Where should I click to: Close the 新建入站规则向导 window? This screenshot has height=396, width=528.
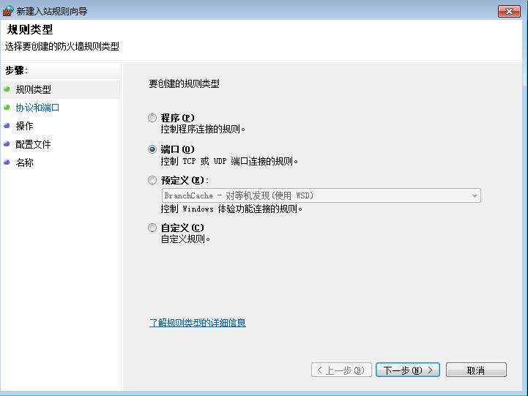click(x=509, y=11)
